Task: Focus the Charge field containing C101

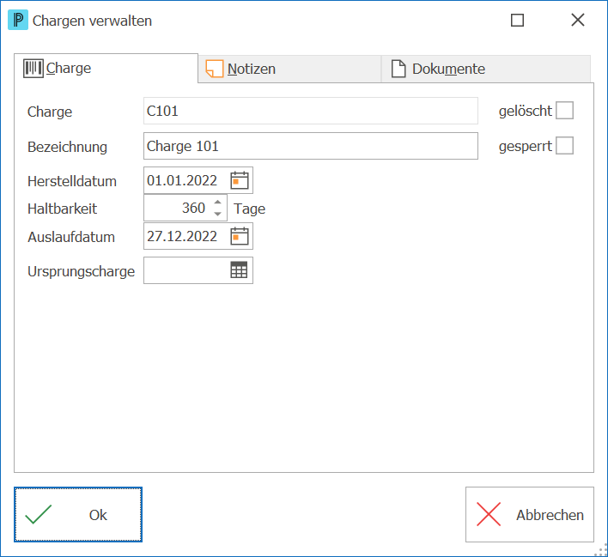Action: [x=311, y=111]
